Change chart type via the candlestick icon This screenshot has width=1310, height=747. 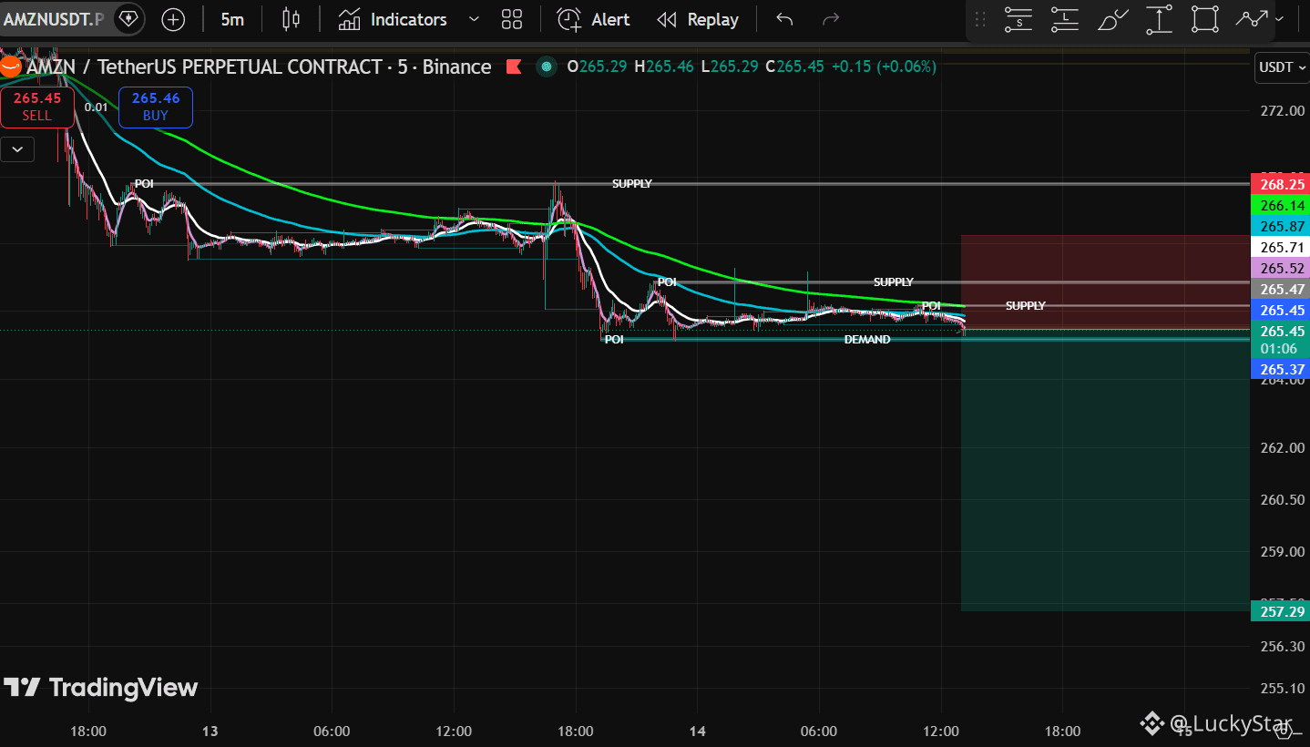(291, 19)
